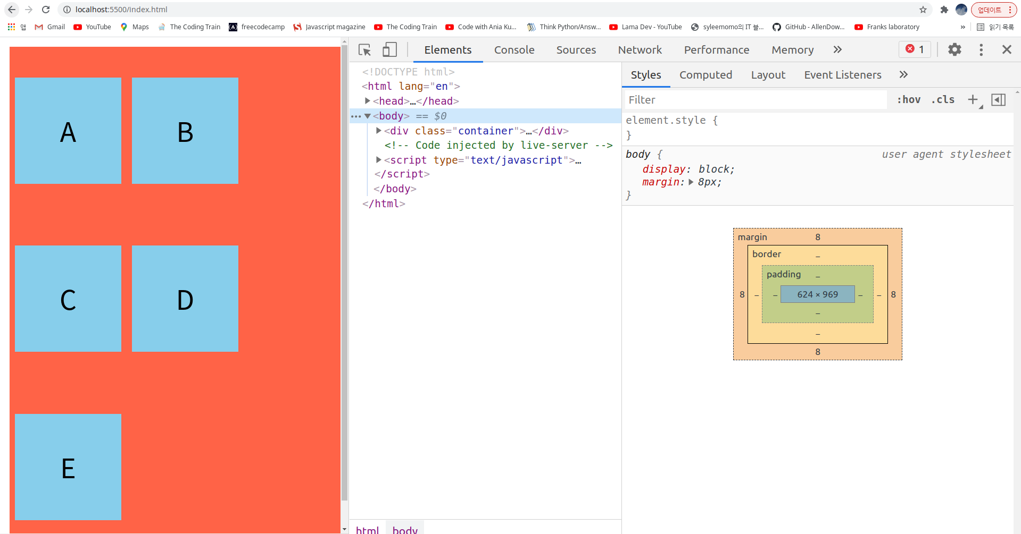This screenshot has width=1021, height=534.
Task: Open the Think Python/Answ... bookmark
Action: [x=564, y=27]
